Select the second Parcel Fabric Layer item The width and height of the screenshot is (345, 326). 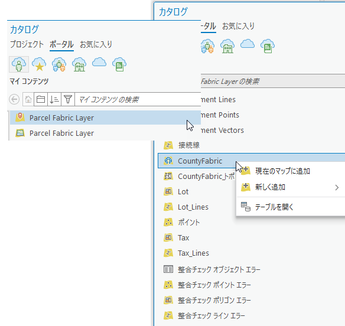point(105,133)
